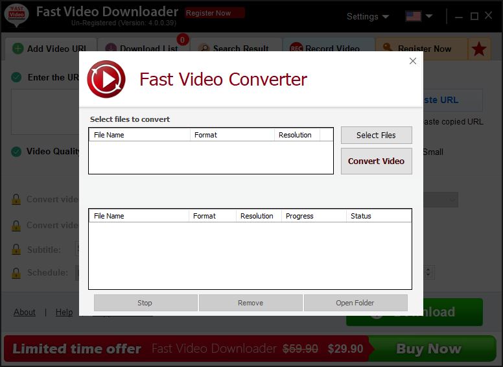Screen dimensions: 503x367
Task: Close the Fast Video Converter dialog
Action: [x=412, y=61]
